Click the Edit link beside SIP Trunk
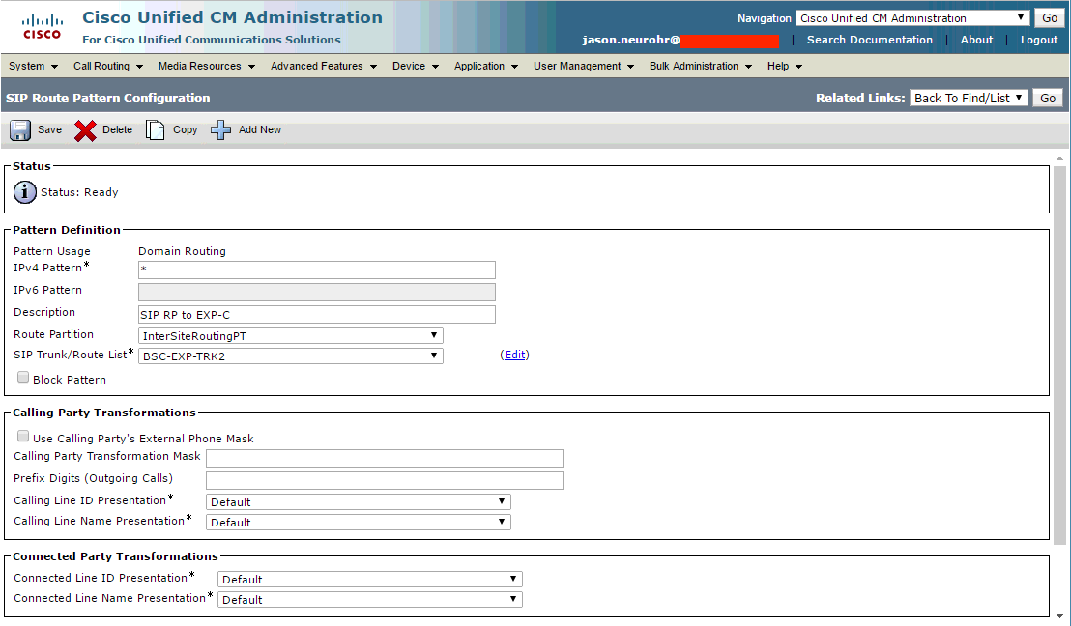This screenshot has width=1071, height=626. pos(514,355)
